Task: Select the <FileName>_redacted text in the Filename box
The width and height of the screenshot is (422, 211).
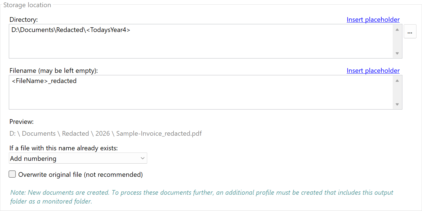Action: [x=43, y=81]
